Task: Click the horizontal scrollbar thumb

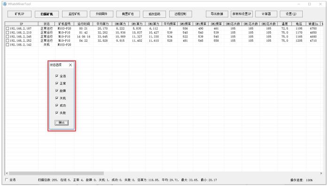Action: pyautogui.click(x=56, y=173)
